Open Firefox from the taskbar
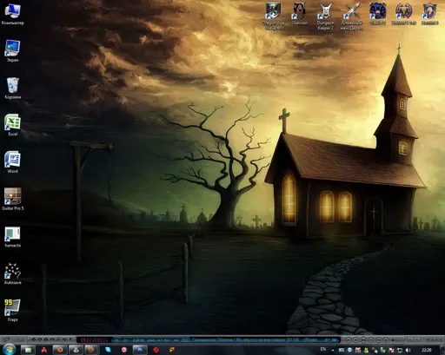The height and width of the screenshot is (355, 445). tap(60, 350)
